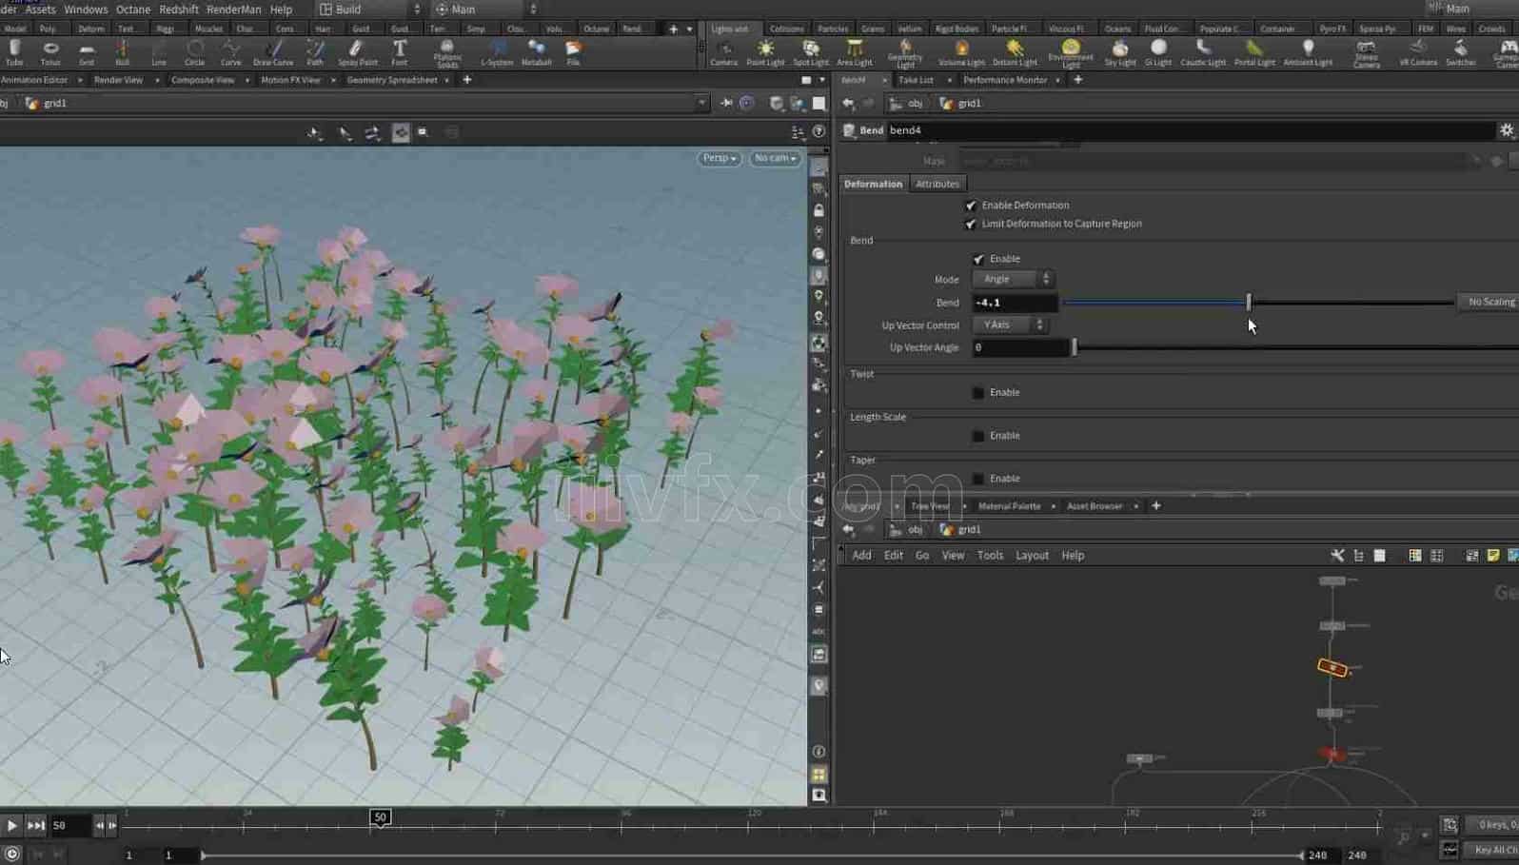Click the wrench icon in network editor
The height and width of the screenshot is (865, 1519).
[x=1337, y=556]
